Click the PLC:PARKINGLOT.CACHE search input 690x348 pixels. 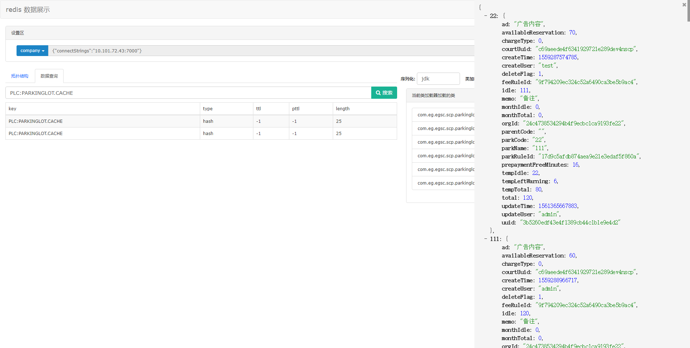coord(188,93)
